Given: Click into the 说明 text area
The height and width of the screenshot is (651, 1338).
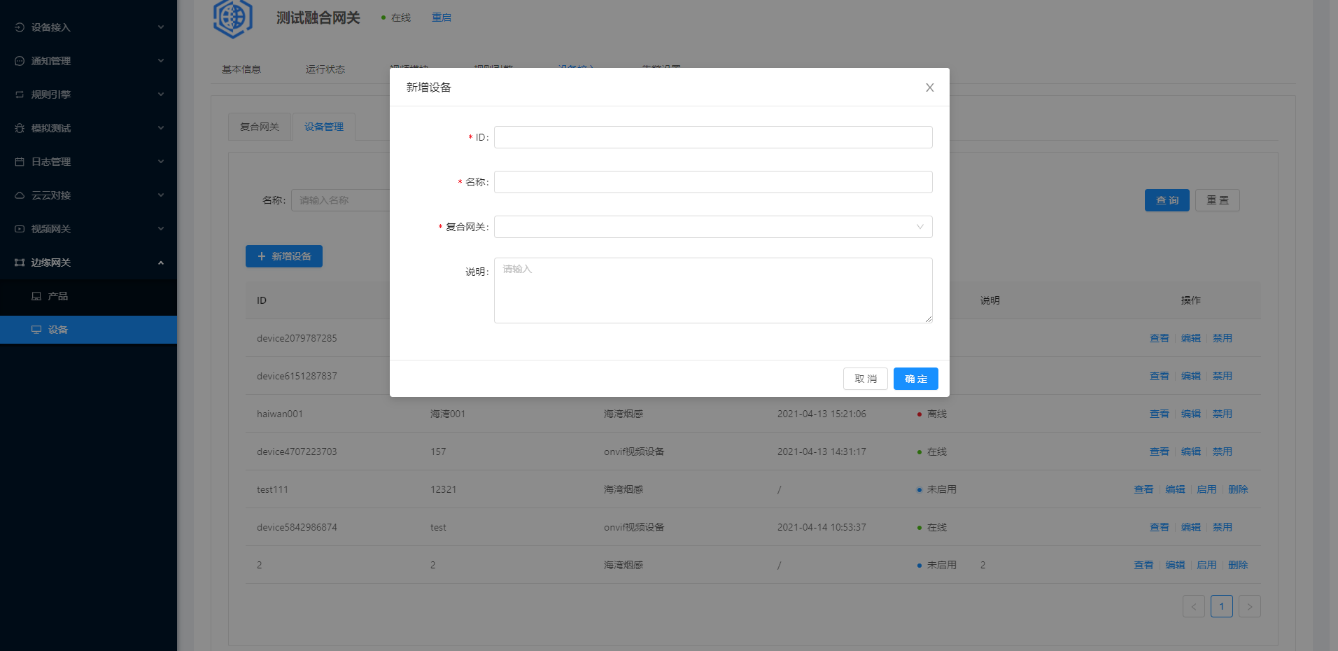Looking at the screenshot, I should click(712, 290).
